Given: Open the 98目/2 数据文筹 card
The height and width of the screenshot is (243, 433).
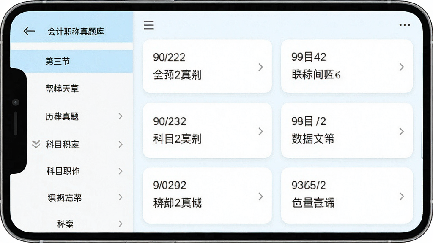Looking at the screenshot, I should (347, 131).
